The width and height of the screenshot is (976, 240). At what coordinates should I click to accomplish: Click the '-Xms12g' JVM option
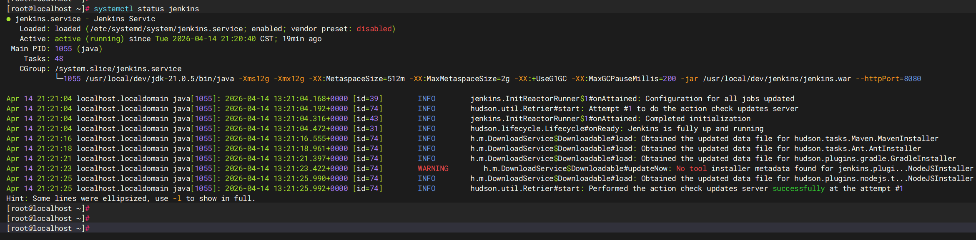tap(254, 79)
